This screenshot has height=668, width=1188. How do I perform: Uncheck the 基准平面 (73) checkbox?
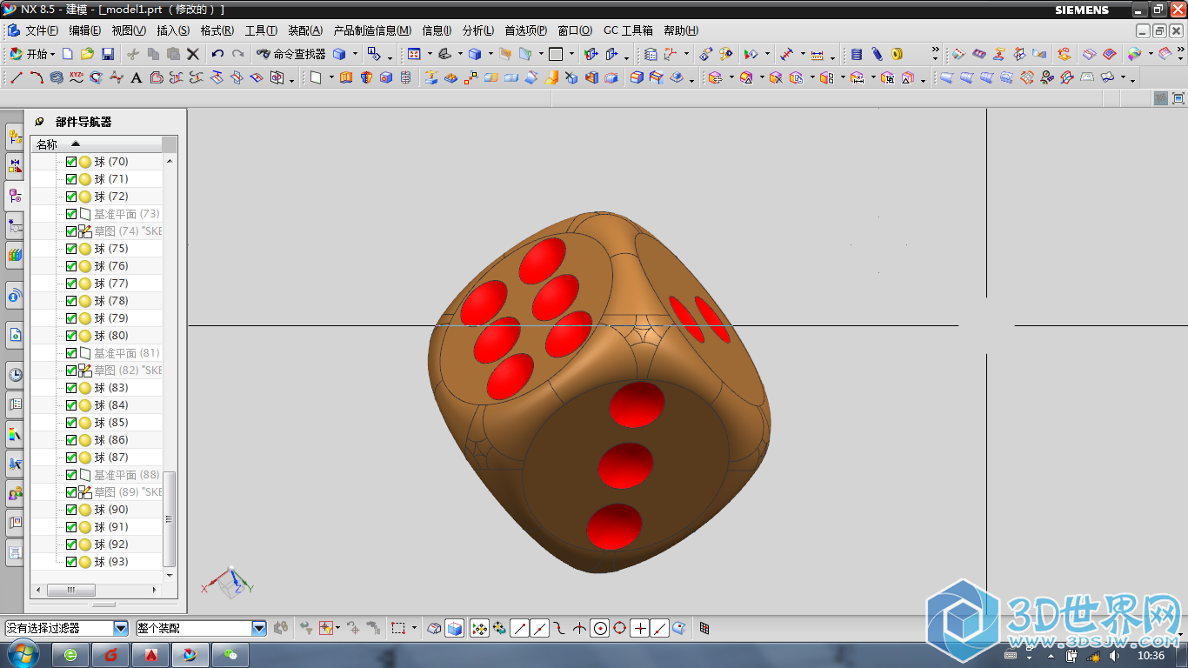pyautogui.click(x=71, y=214)
